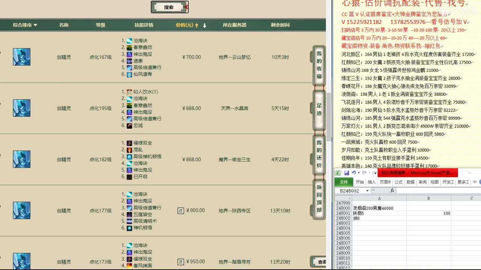Click the 价格(元) column header
Viewport: 481px width, 270px height.
click(184, 25)
